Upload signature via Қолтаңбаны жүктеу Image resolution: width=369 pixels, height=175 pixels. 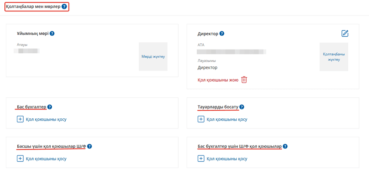point(334,57)
